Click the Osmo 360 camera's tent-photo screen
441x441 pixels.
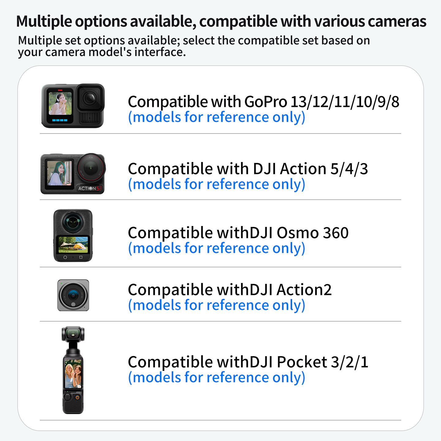(x=73, y=244)
